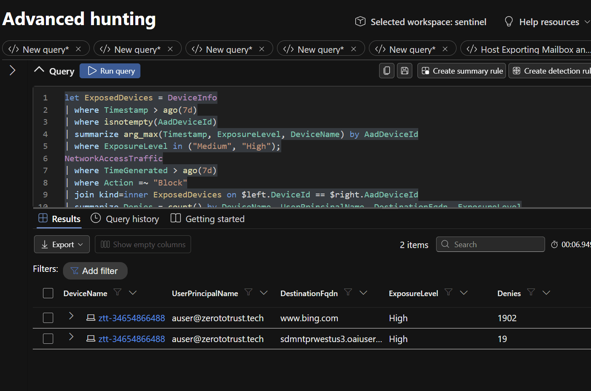Open device link in www.bing.com row
Image resolution: width=591 pixels, height=391 pixels.
131,318
